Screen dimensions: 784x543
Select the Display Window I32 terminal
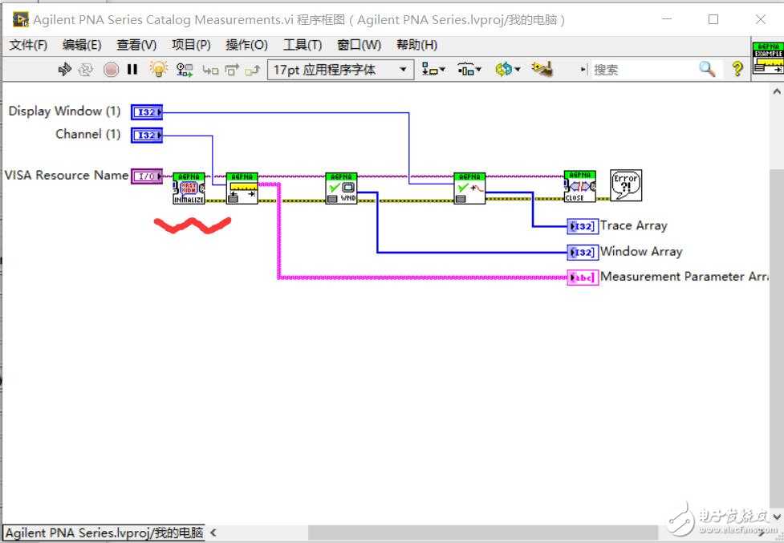pos(147,112)
